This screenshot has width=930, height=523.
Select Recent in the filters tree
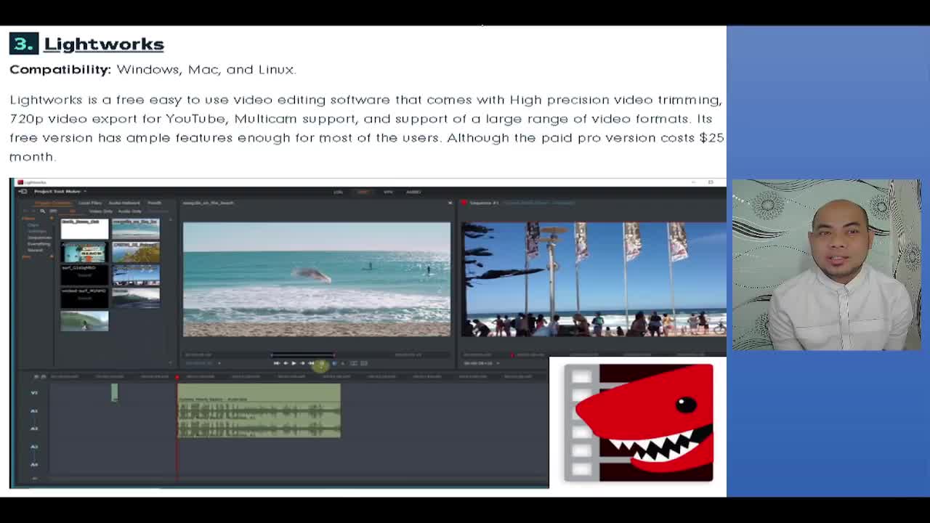(35, 250)
